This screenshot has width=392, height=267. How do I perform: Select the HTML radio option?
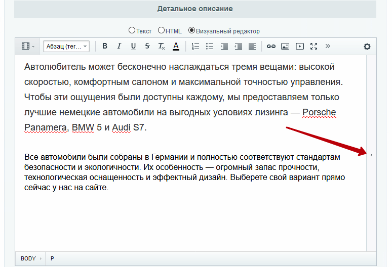[161, 30]
